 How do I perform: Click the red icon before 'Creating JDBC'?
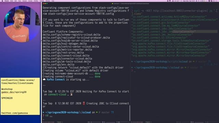[84, 103]
